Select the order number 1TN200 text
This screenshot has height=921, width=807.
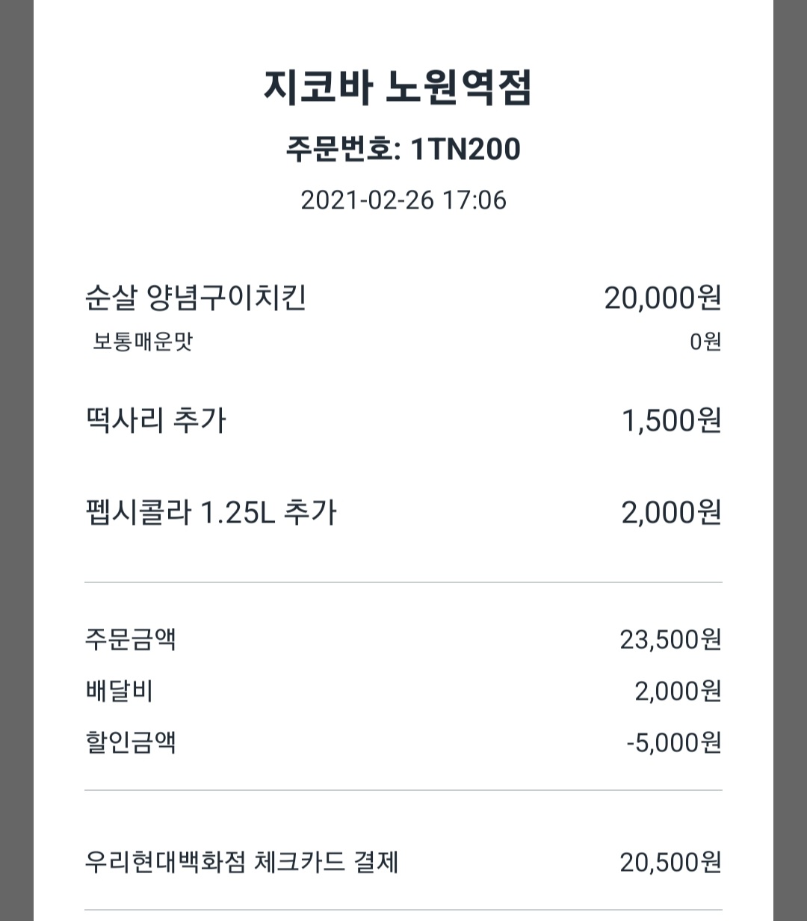(x=403, y=150)
